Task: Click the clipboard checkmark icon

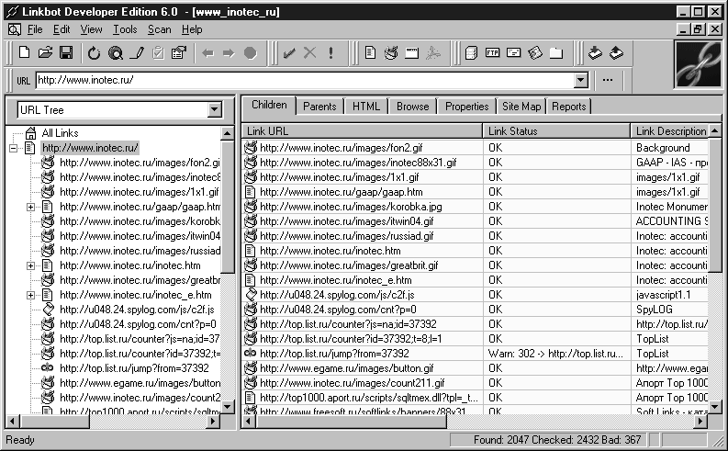Action: click(158, 53)
